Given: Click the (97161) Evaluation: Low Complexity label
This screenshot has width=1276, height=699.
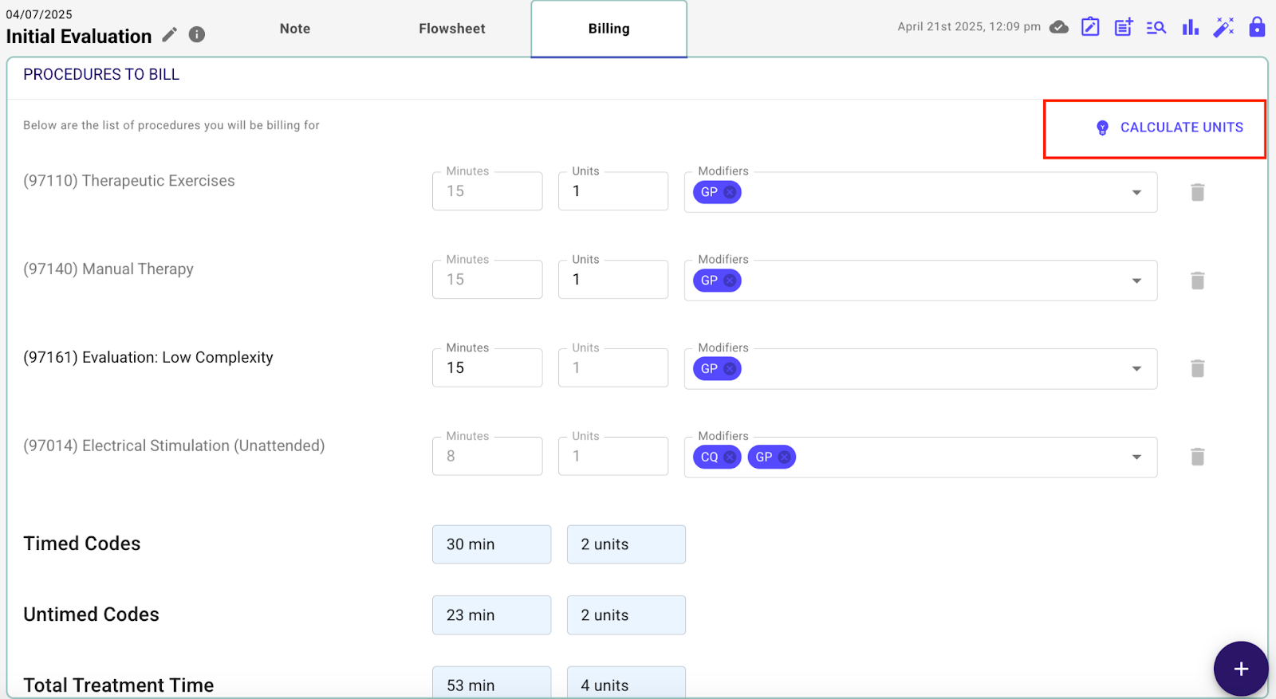Looking at the screenshot, I should coord(148,358).
